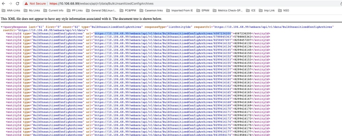Go back with the browser back arrow
342x136 pixels.
point(3,4)
